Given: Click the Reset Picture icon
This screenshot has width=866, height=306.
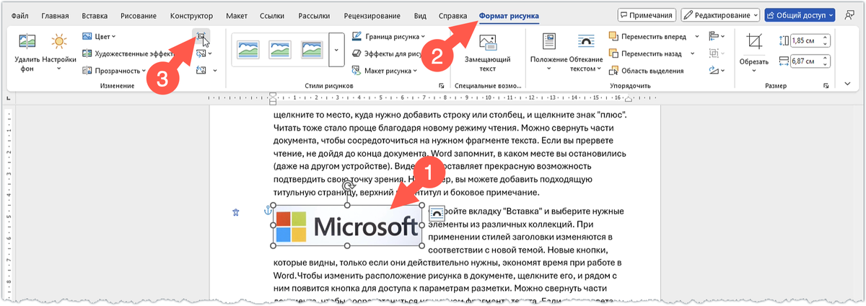Looking at the screenshot, I should pos(201,70).
